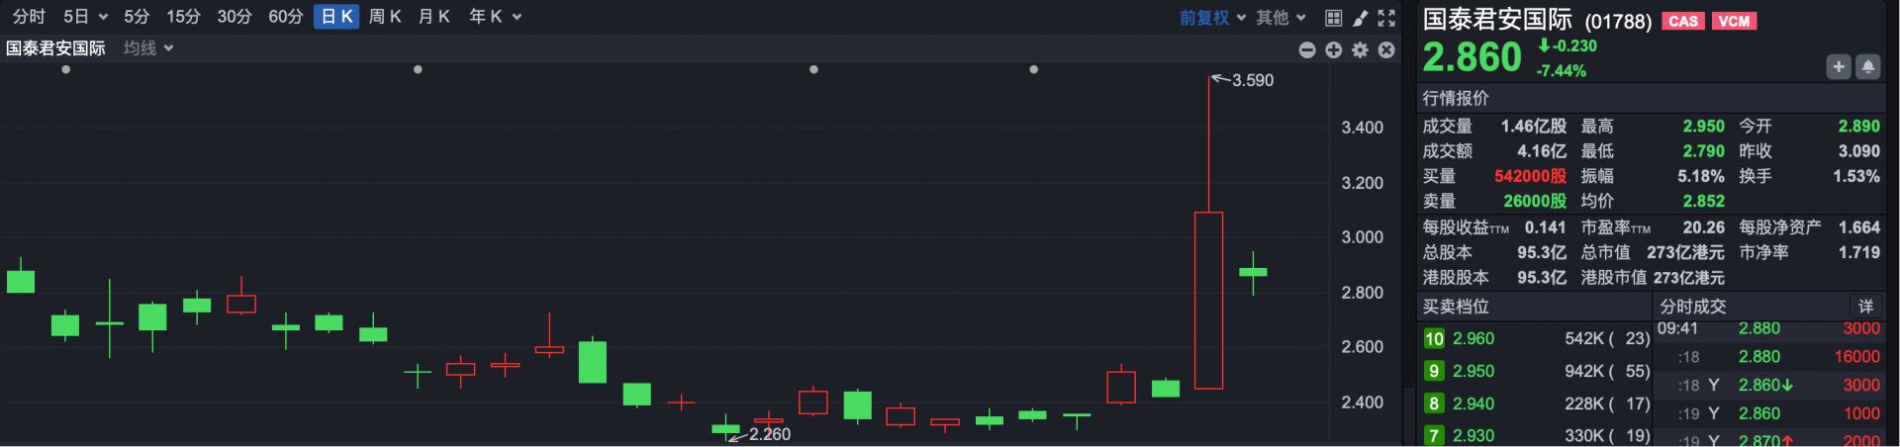Screen dimensions: 1900x447
Task: Click the 542K ( 23) order quantity
Action: point(1607,338)
